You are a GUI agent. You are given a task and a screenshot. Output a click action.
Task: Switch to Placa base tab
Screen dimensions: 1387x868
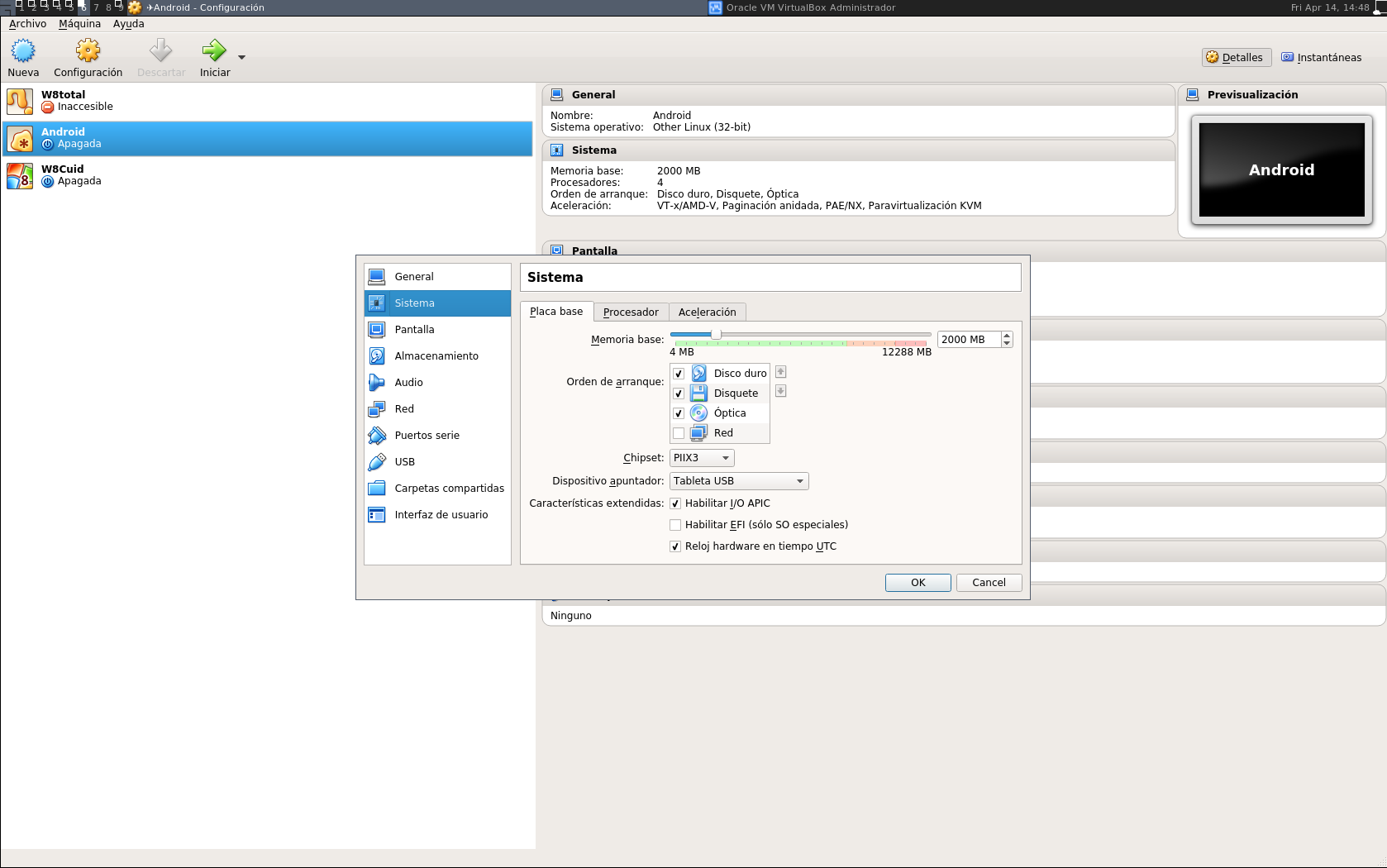[556, 312]
